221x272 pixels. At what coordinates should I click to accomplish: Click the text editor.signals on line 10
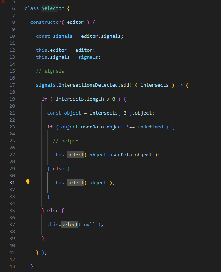101,36
